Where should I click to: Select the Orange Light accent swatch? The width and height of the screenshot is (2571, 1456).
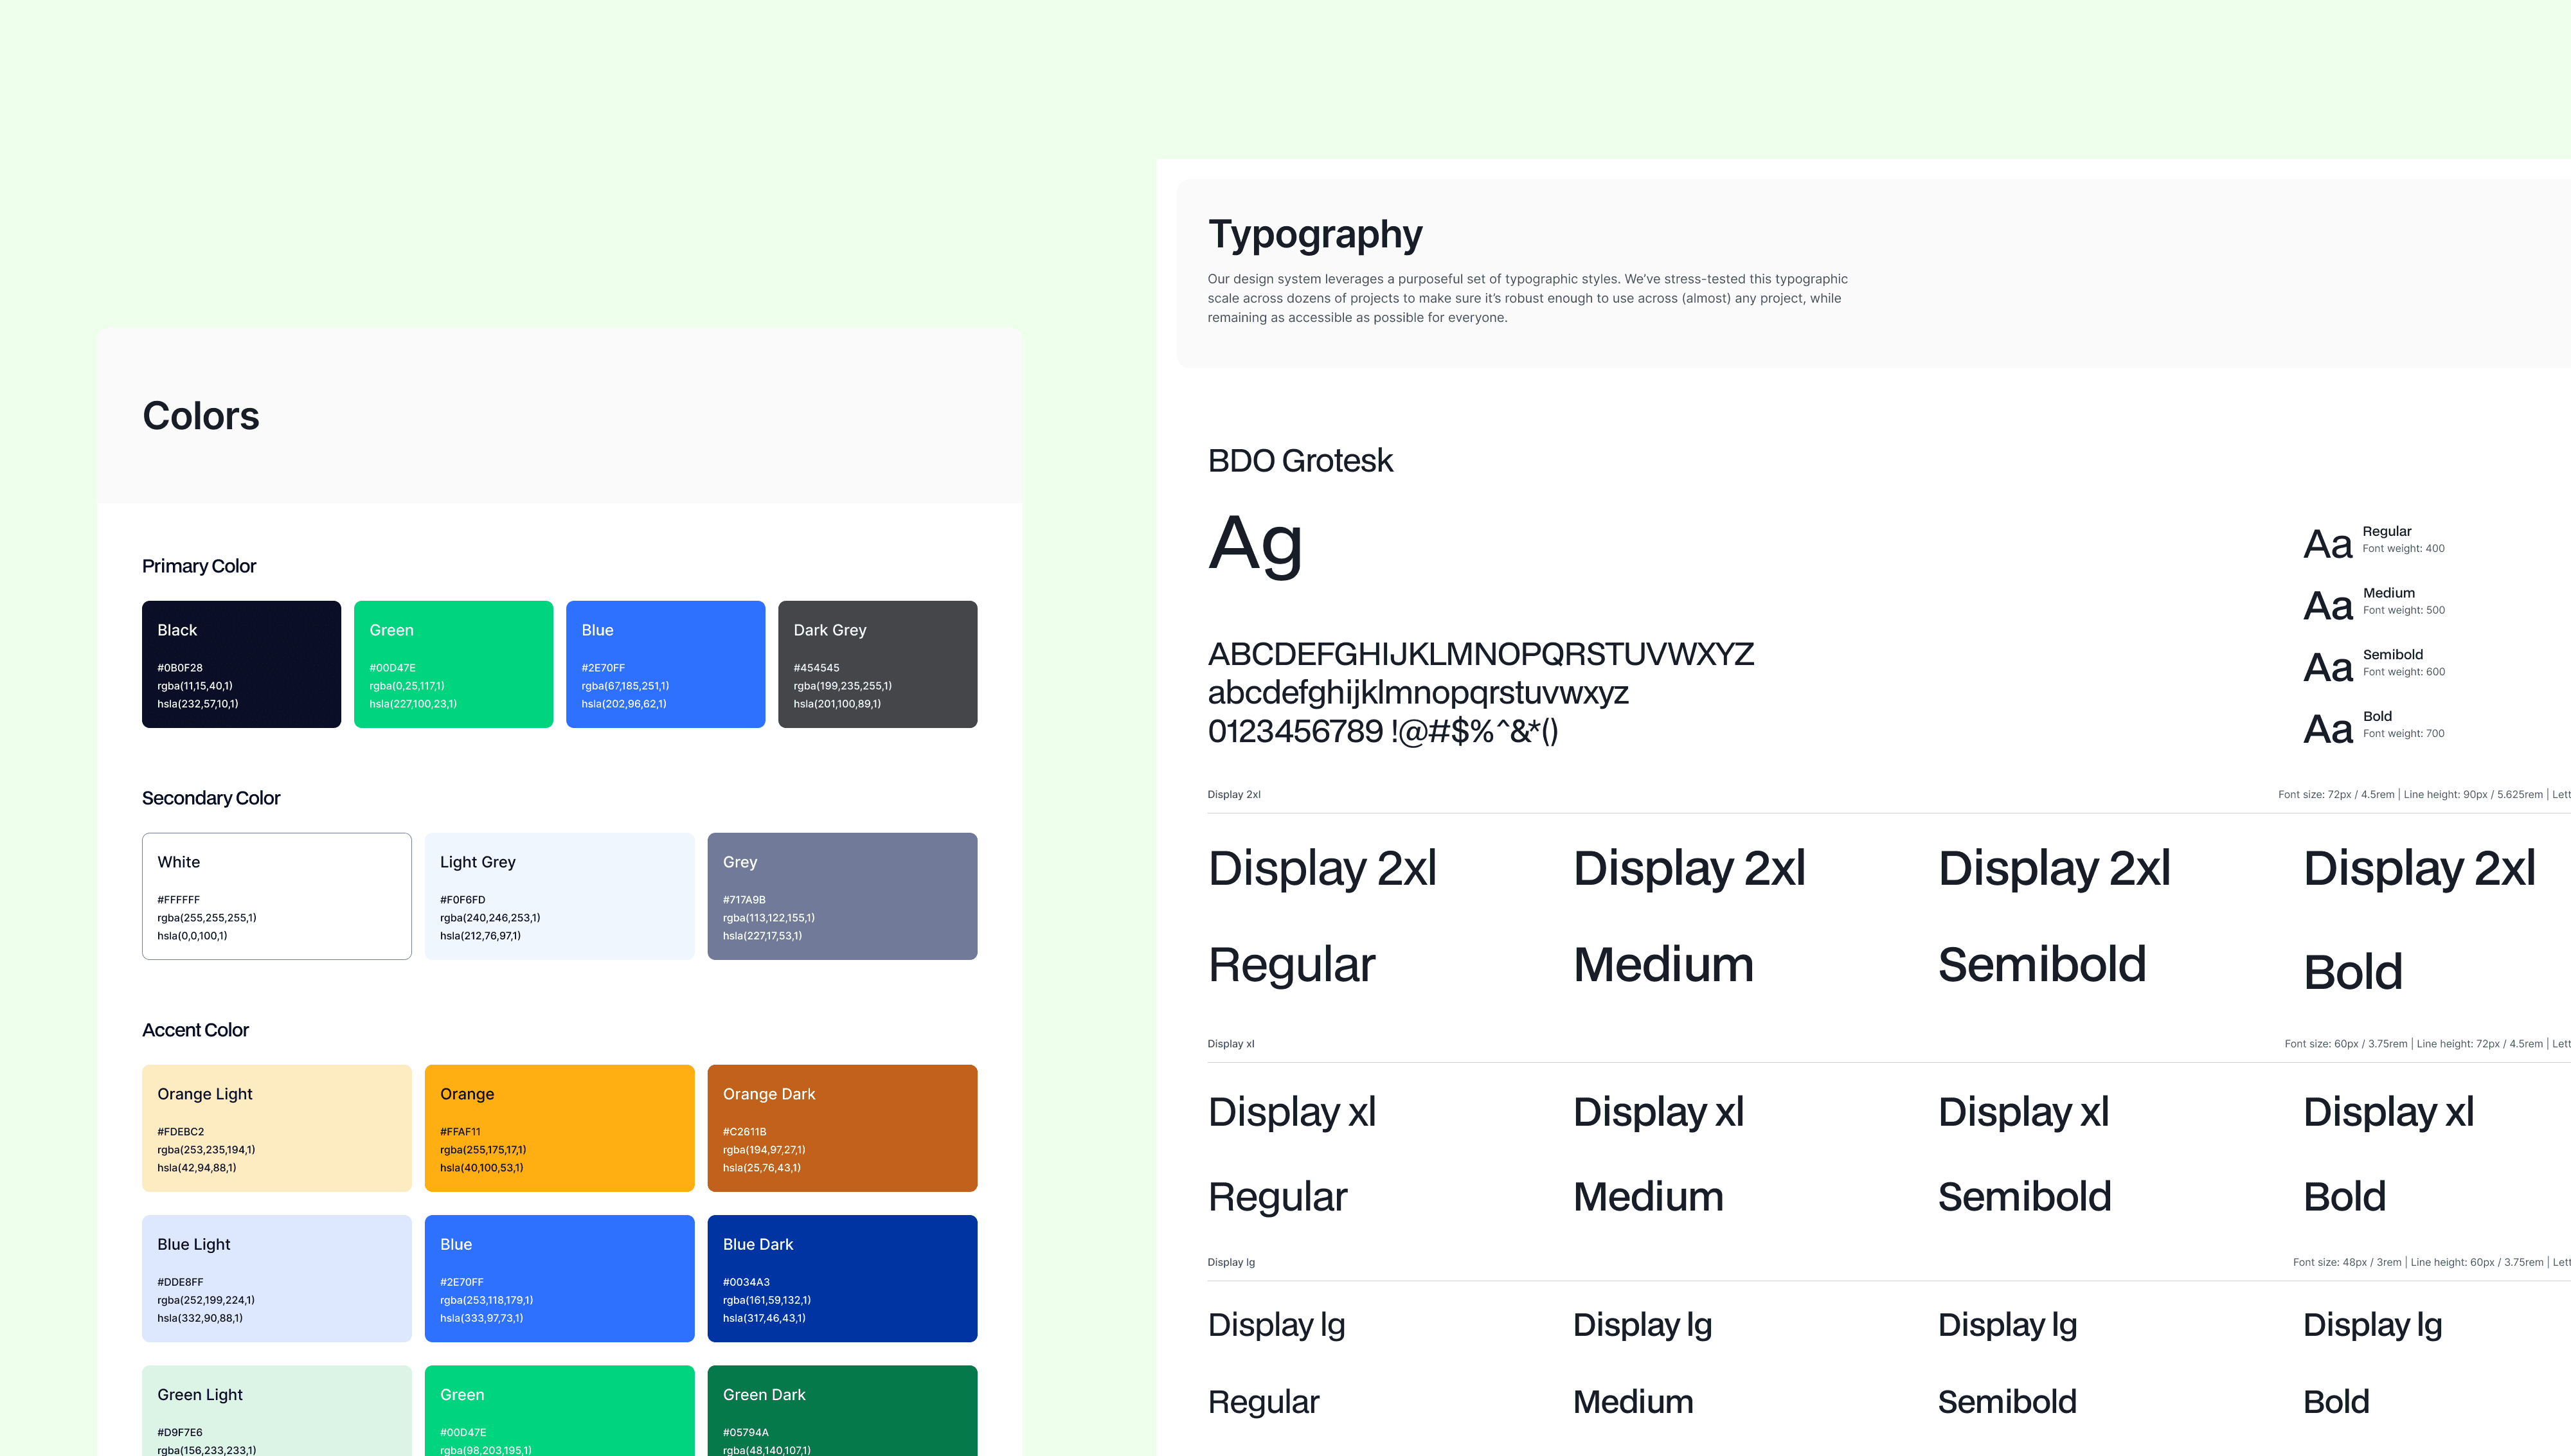pyautogui.click(x=276, y=1128)
